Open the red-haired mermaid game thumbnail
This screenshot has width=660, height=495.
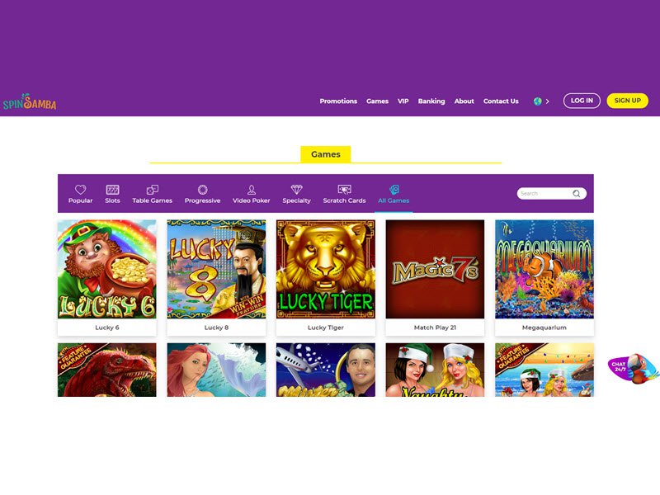coord(216,370)
